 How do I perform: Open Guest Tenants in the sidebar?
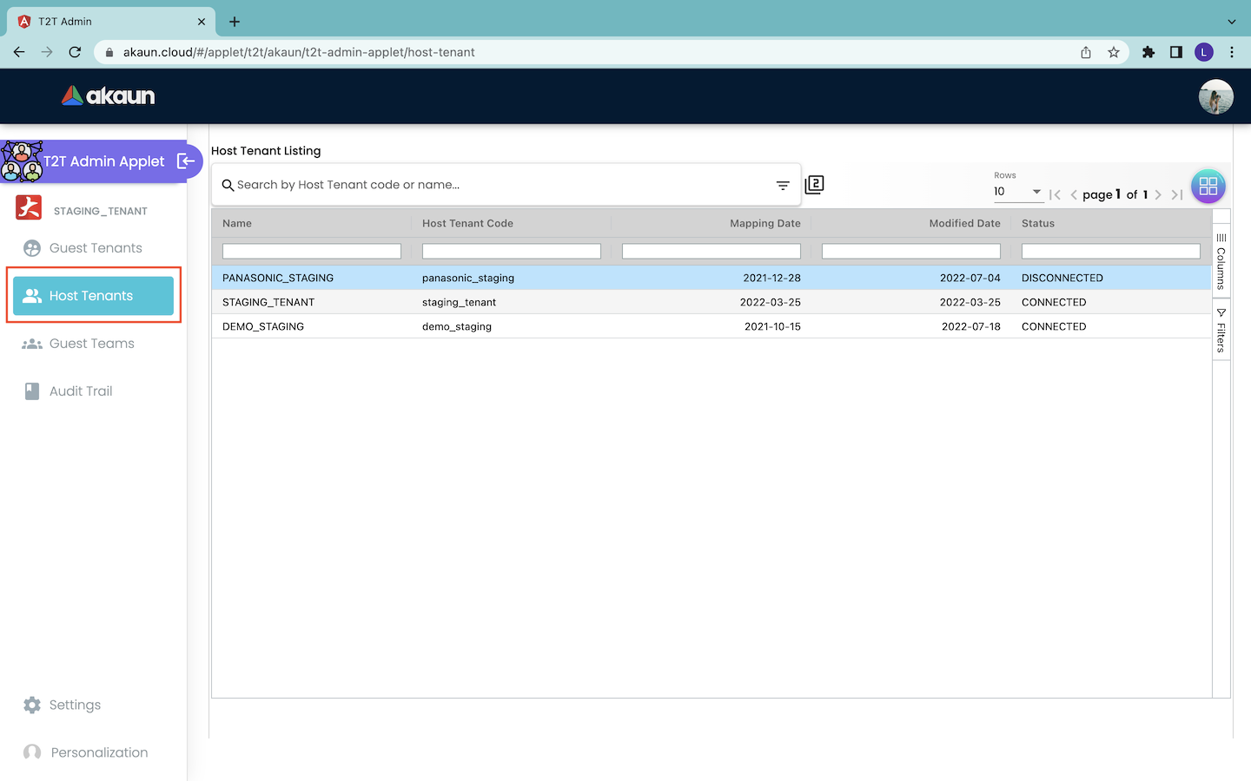point(95,248)
